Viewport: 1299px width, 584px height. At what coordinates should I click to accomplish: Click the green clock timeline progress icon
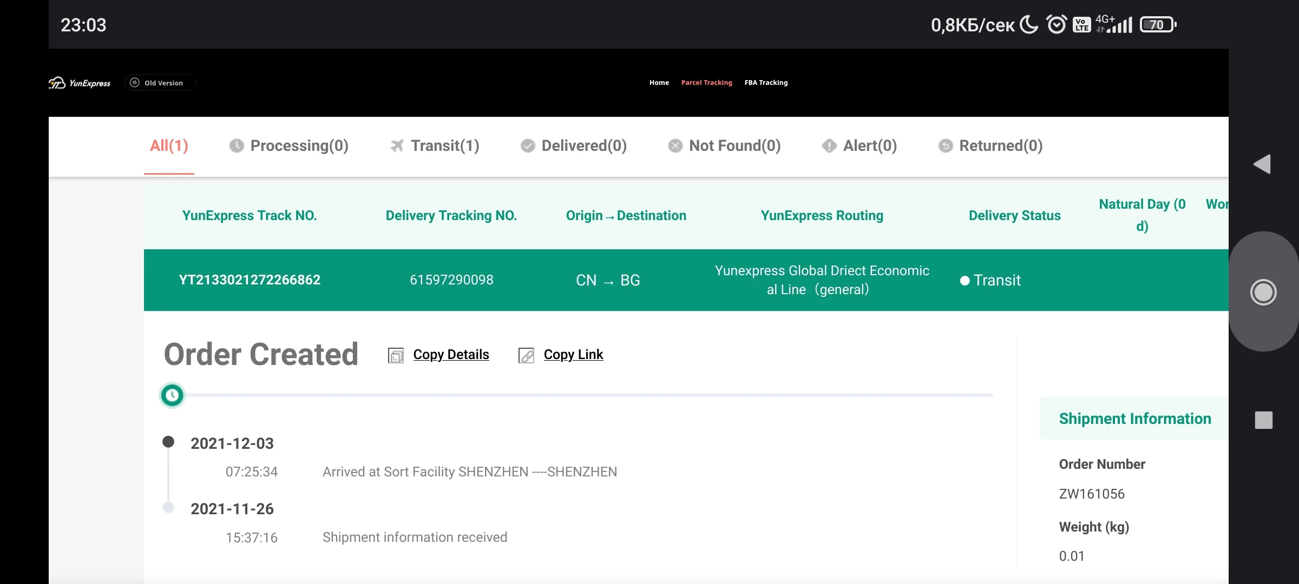[172, 395]
